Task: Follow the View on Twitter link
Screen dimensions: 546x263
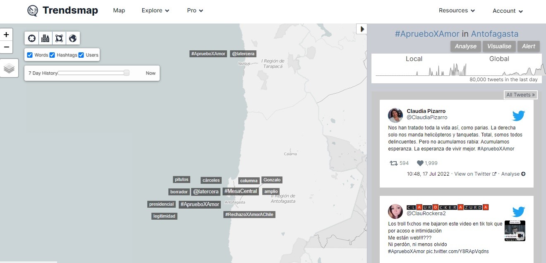Action: (475, 174)
